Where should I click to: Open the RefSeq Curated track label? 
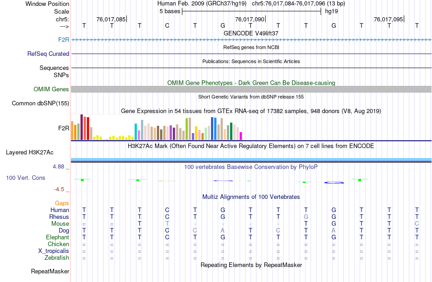[48, 54]
